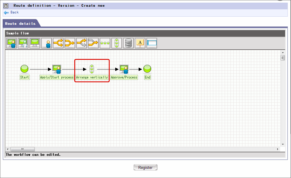Image resolution: width=291 pixels, height=178 pixels.
Task: Select the monitor-only system node tool
Action: click(x=35, y=43)
